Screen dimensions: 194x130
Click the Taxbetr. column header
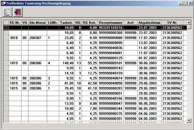[x=67, y=23]
